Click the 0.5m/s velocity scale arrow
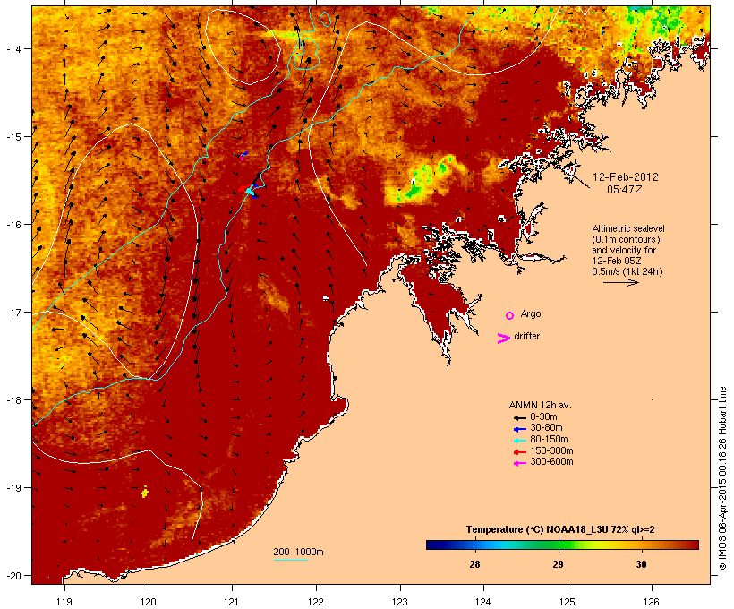 [x=620, y=282]
